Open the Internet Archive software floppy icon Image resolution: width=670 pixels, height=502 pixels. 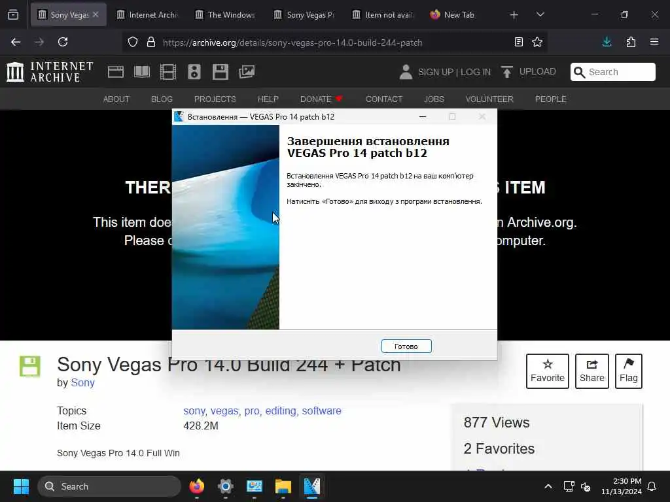pos(220,72)
